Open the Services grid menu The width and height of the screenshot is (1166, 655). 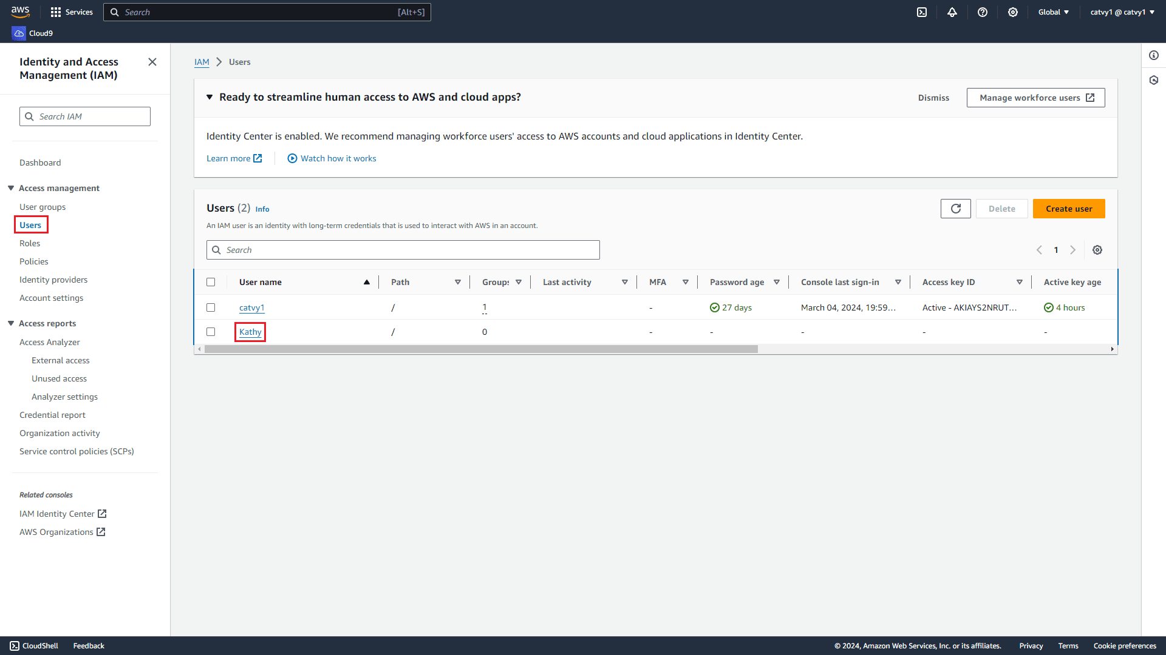click(72, 12)
